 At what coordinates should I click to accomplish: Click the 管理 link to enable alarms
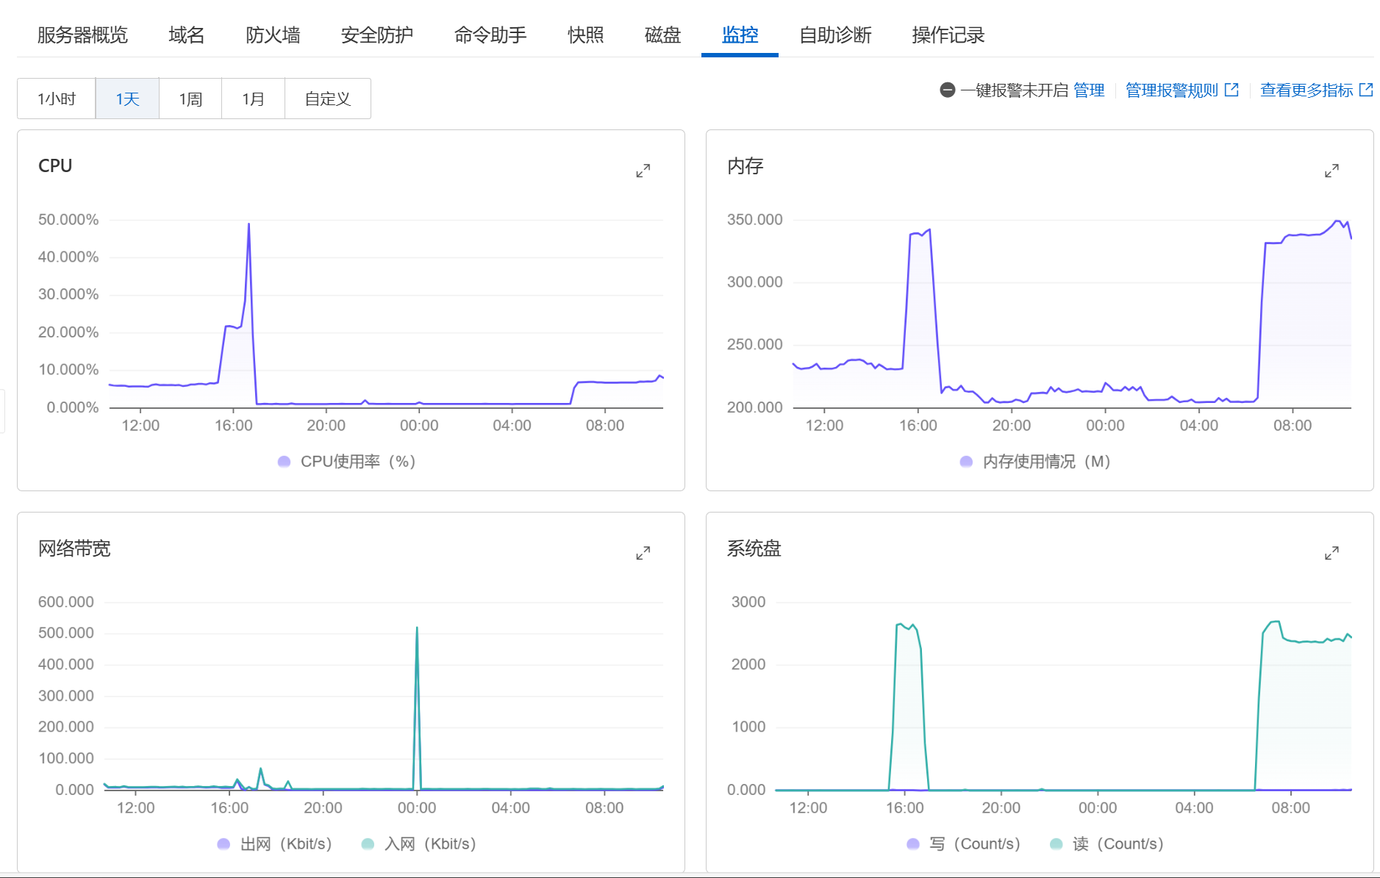1089,90
